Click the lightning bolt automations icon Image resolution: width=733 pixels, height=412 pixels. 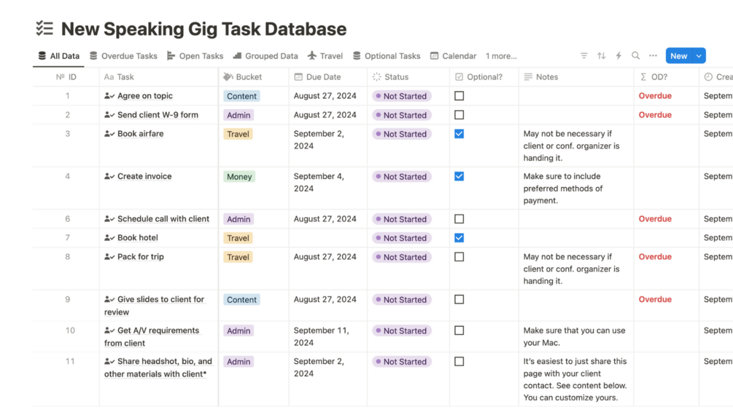(618, 56)
